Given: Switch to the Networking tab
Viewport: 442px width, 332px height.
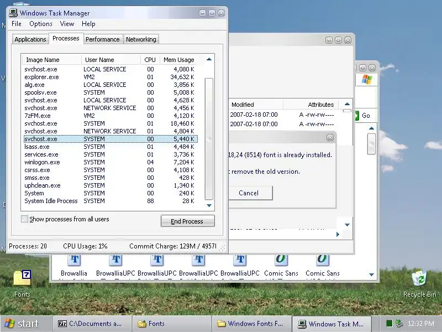Looking at the screenshot, I should click(x=141, y=39).
